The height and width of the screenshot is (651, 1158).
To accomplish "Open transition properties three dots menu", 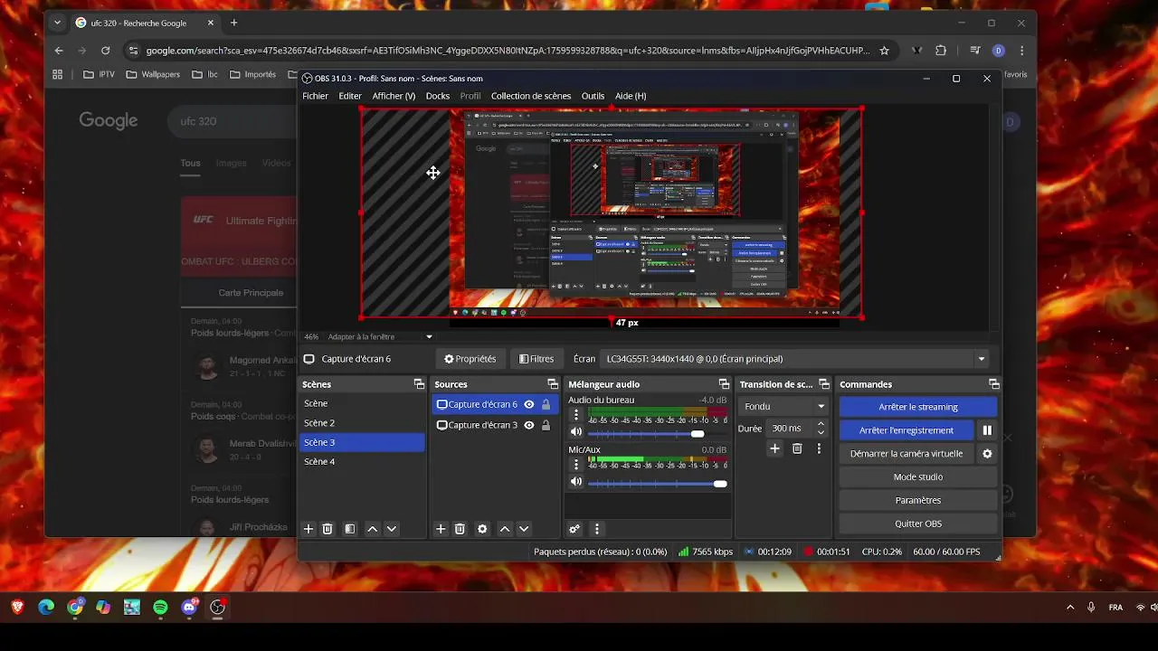I will [x=819, y=448].
